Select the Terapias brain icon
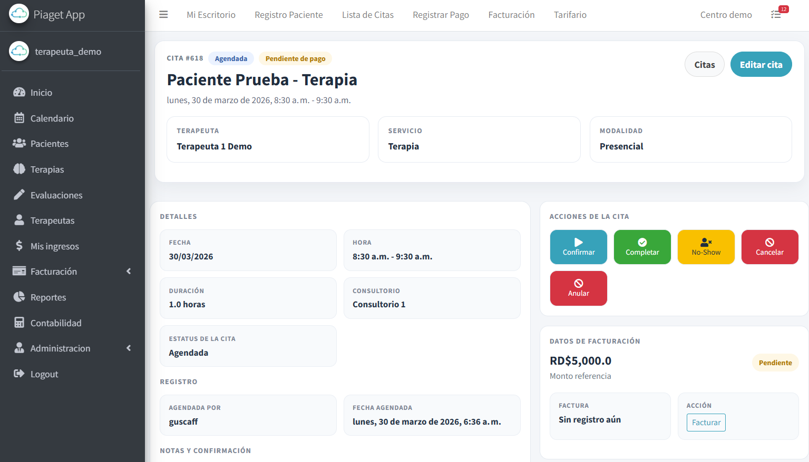809x462 pixels. pos(19,169)
